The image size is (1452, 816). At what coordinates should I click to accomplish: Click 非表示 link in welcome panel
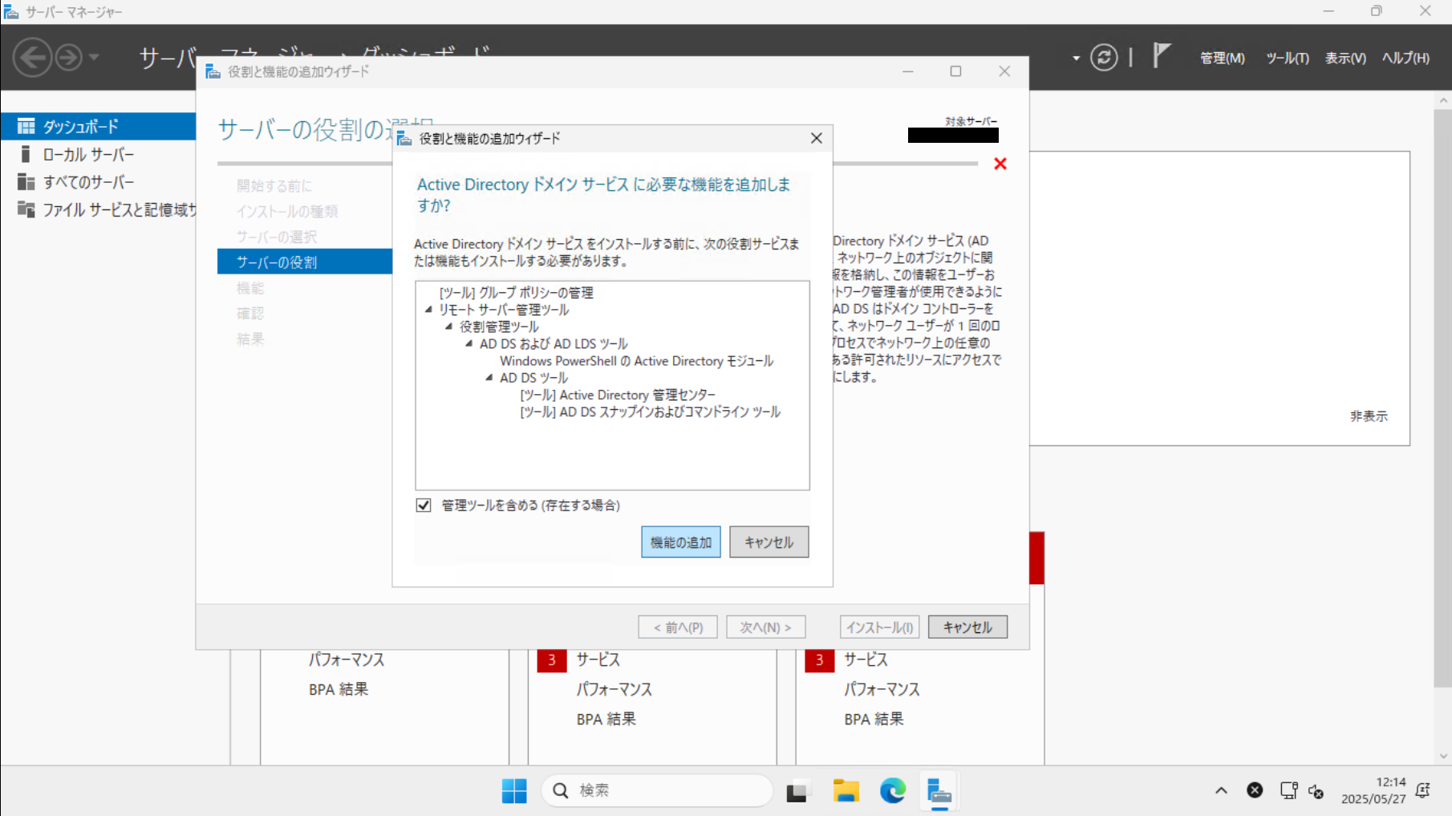click(1369, 416)
